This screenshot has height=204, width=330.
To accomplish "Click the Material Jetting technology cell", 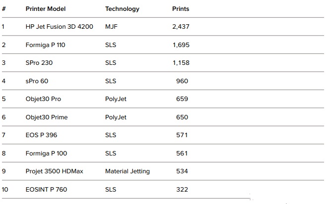I will tap(128, 171).
